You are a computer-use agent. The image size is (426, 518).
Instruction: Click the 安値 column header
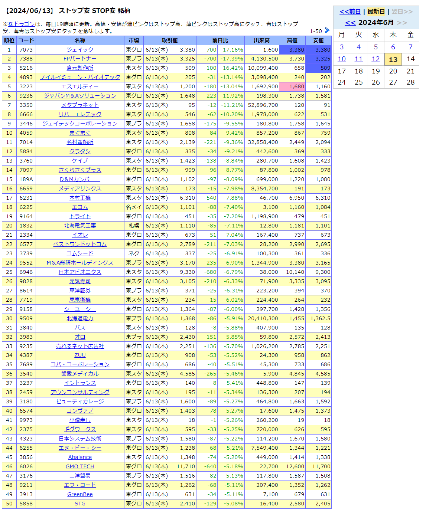pyautogui.click(x=318, y=40)
